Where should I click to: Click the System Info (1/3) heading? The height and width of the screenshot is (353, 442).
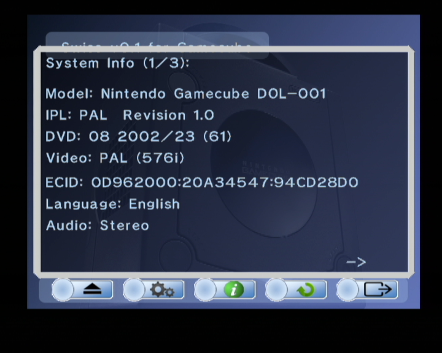(117, 63)
